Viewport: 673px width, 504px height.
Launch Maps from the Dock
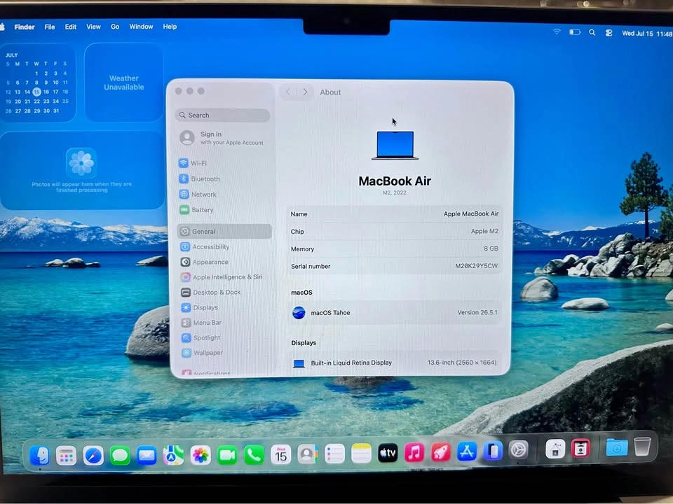pyautogui.click(x=173, y=455)
